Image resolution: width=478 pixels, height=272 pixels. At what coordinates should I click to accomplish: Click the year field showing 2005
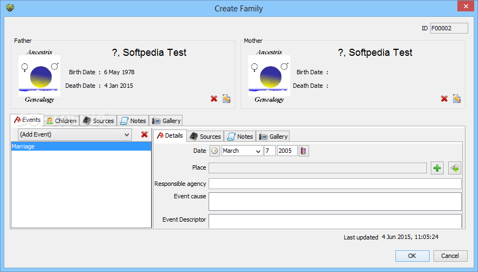point(287,151)
